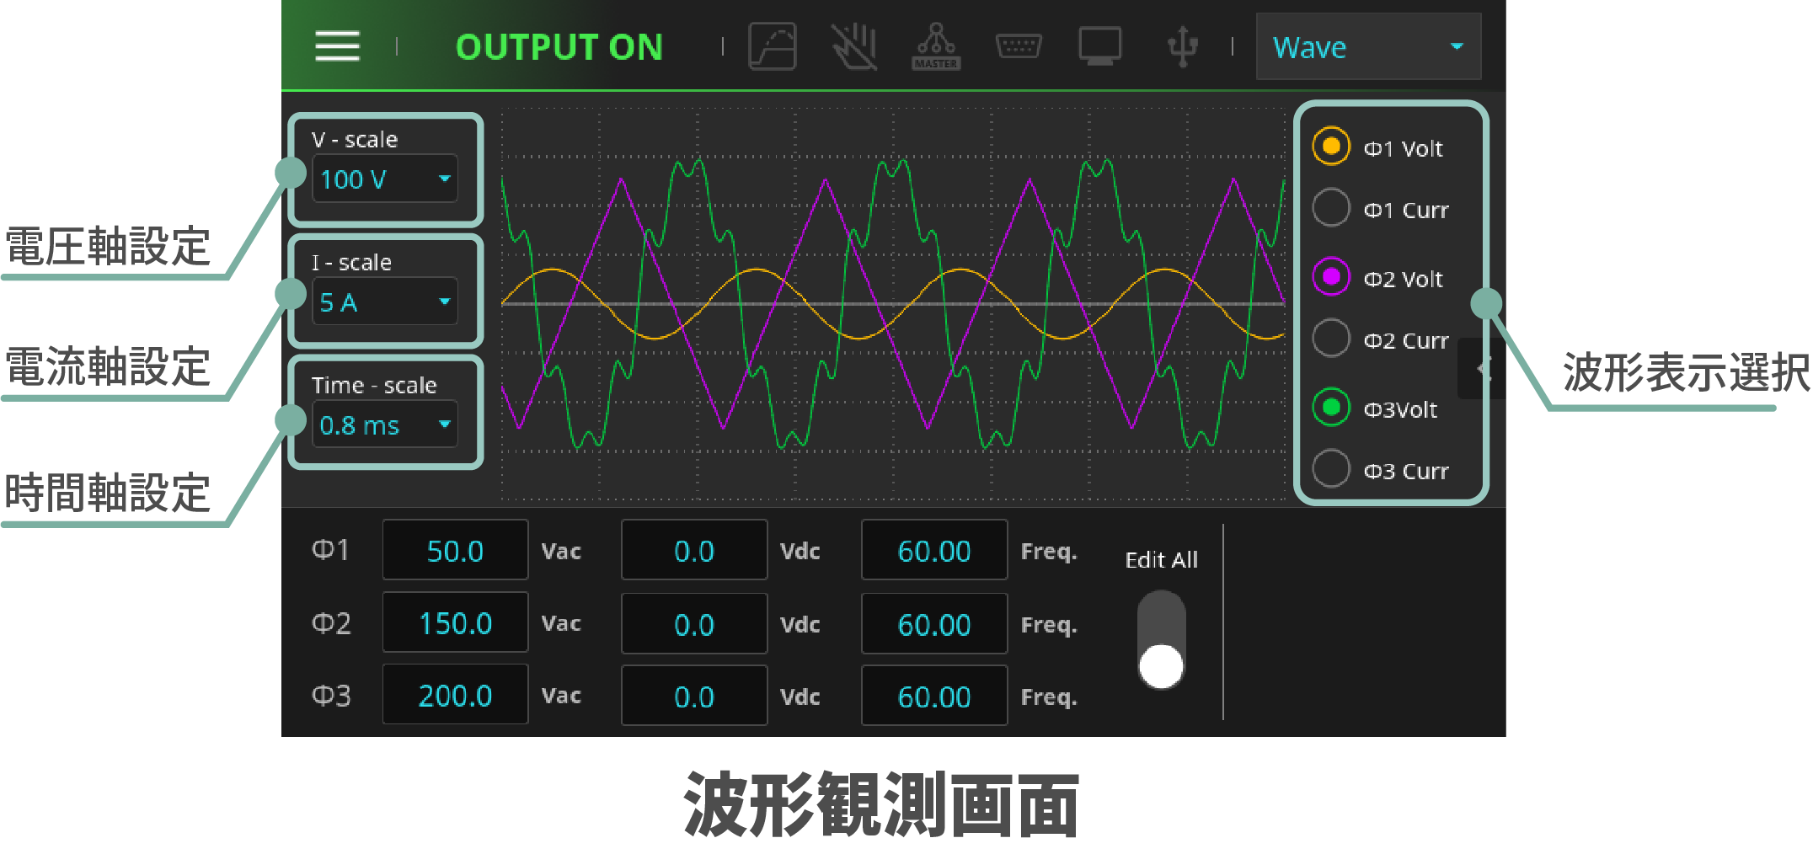
Task: Deselect the Φ2 Volt trace
Action: pos(1331,277)
